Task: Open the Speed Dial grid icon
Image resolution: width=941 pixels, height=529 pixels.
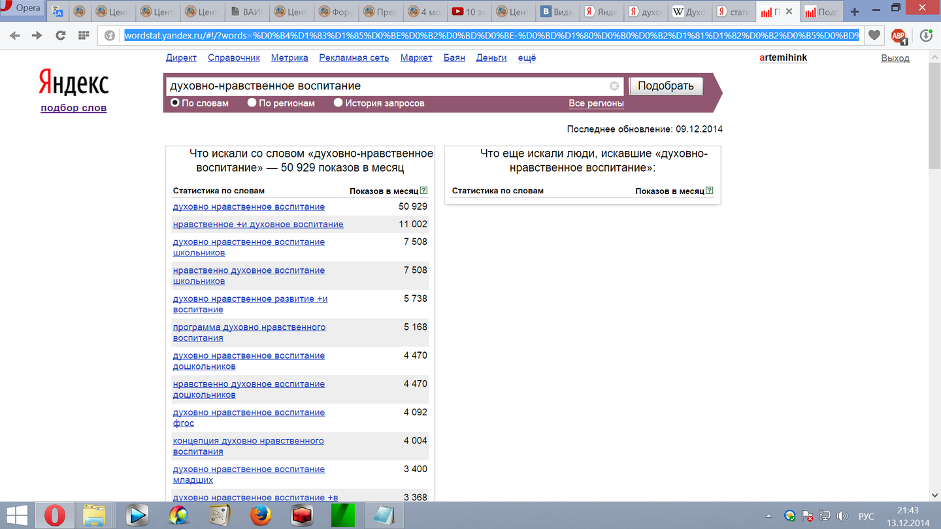Action: [84, 35]
